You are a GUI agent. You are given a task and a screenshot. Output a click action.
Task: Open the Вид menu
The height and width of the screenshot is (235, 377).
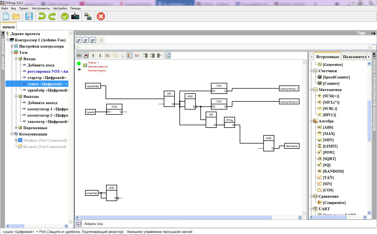pyautogui.click(x=13, y=8)
